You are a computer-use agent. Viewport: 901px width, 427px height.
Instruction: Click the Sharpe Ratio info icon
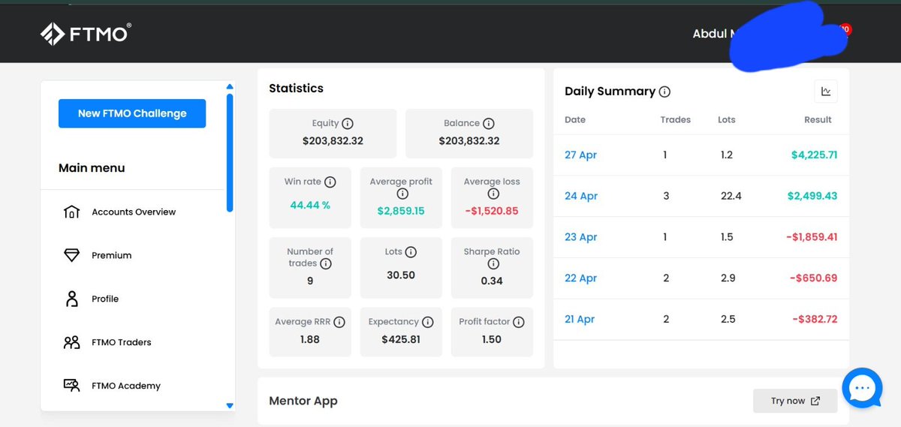[x=493, y=263]
